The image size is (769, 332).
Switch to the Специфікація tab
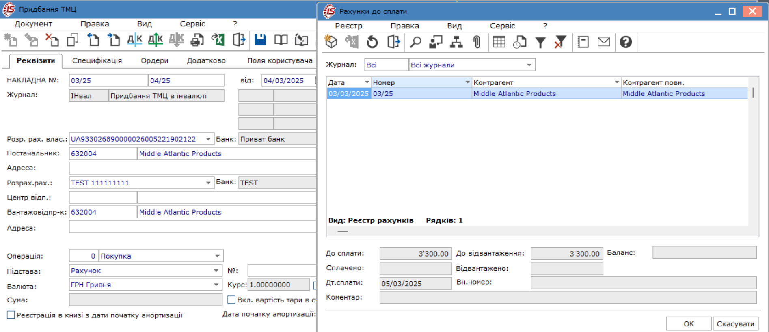tap(97, 60)
